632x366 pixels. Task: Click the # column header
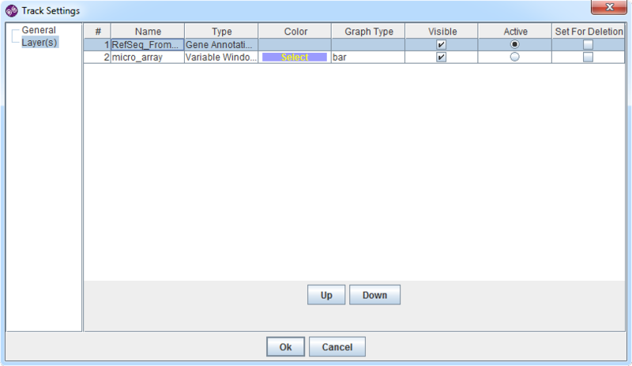coord(97,32)
